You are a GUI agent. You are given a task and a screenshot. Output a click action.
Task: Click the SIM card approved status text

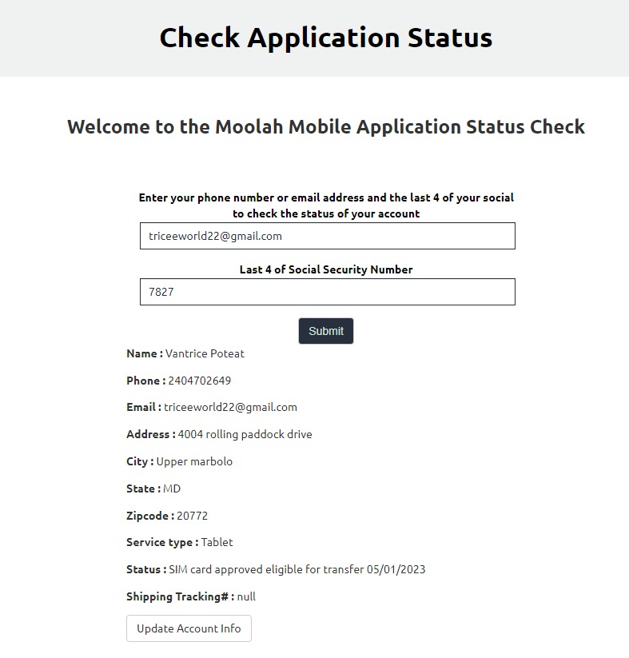[x=297, y=569]
